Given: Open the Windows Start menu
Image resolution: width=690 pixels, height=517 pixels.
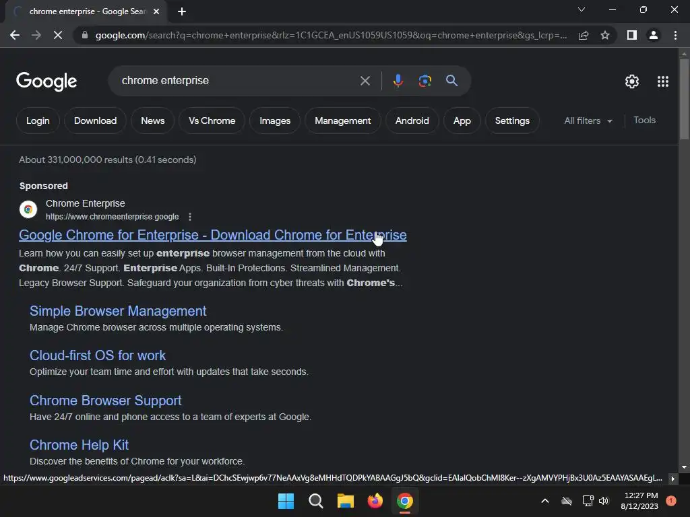Looking at the screenshot, I should click(286, 501).
